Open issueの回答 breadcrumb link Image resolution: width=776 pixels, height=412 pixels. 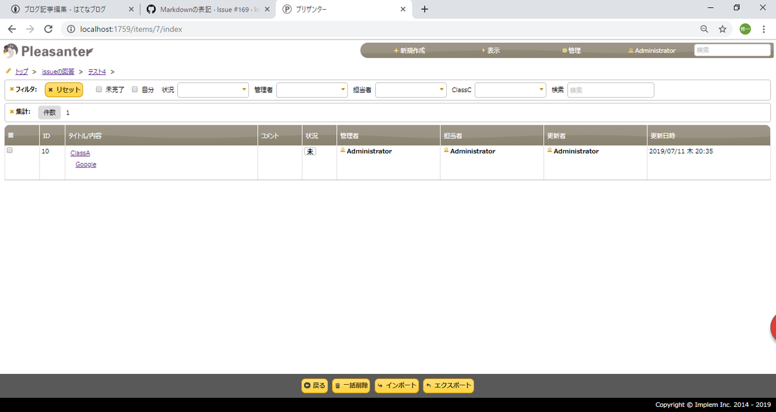tap(58, 71)
